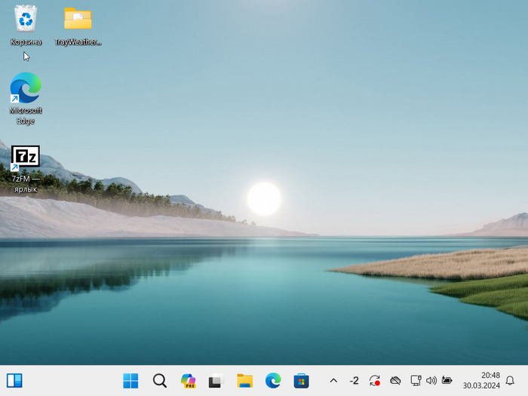Click the battery power tray icon
The width and height of the screenshot is (528, 396).
[447, 381]
